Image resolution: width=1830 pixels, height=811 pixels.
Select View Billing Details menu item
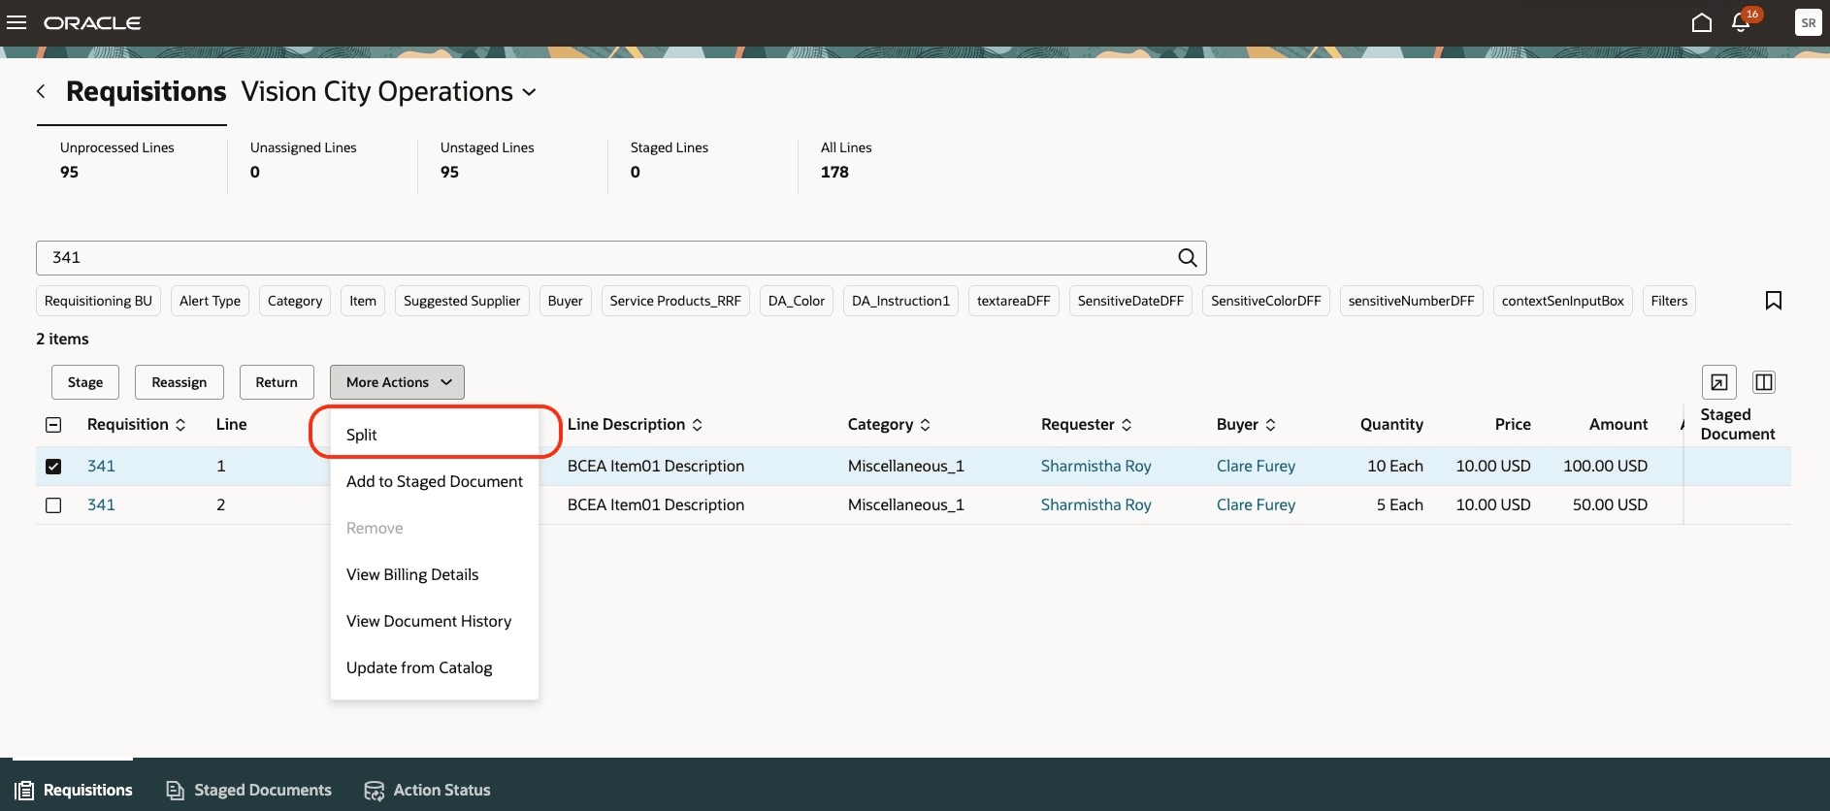pyautogui.click(x=435, y=574)
